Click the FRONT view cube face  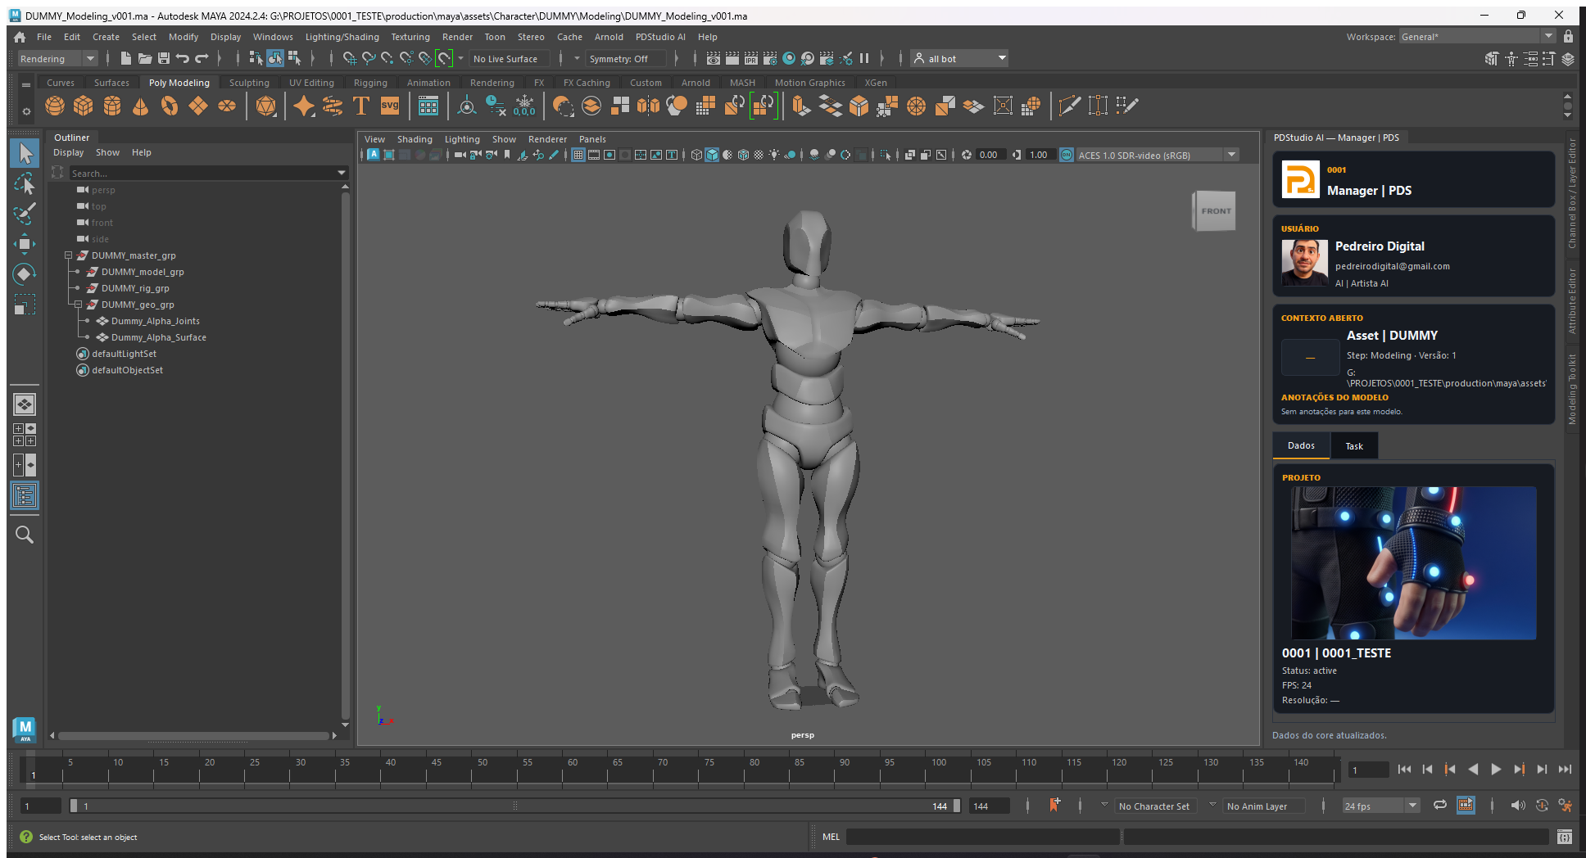coord(1216,211)
